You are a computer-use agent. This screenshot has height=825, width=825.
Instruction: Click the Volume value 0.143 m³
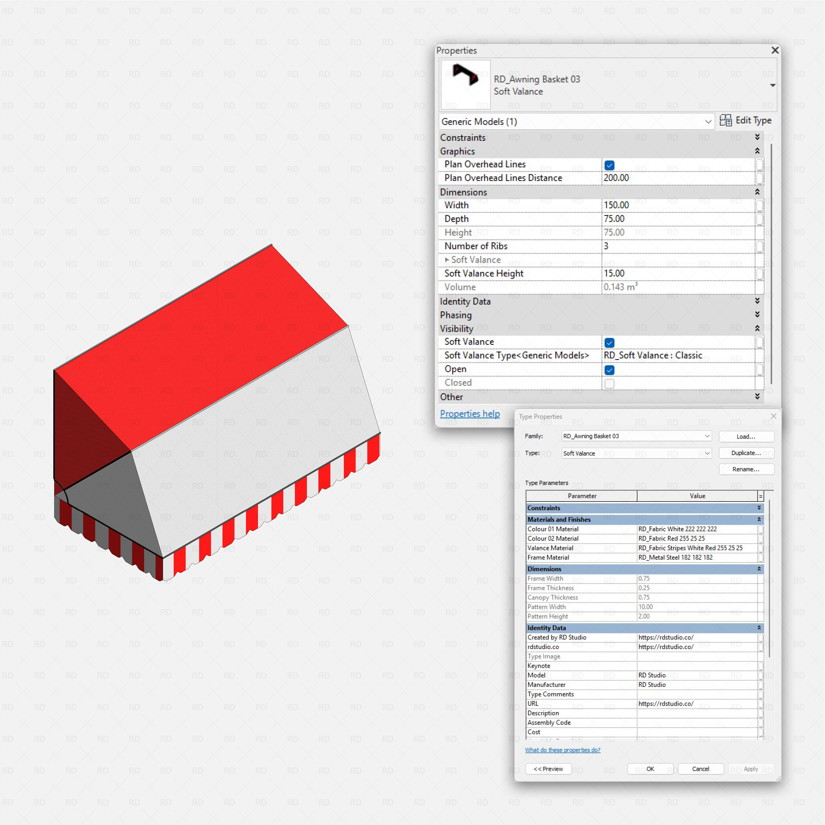click(x=678, y=287)
